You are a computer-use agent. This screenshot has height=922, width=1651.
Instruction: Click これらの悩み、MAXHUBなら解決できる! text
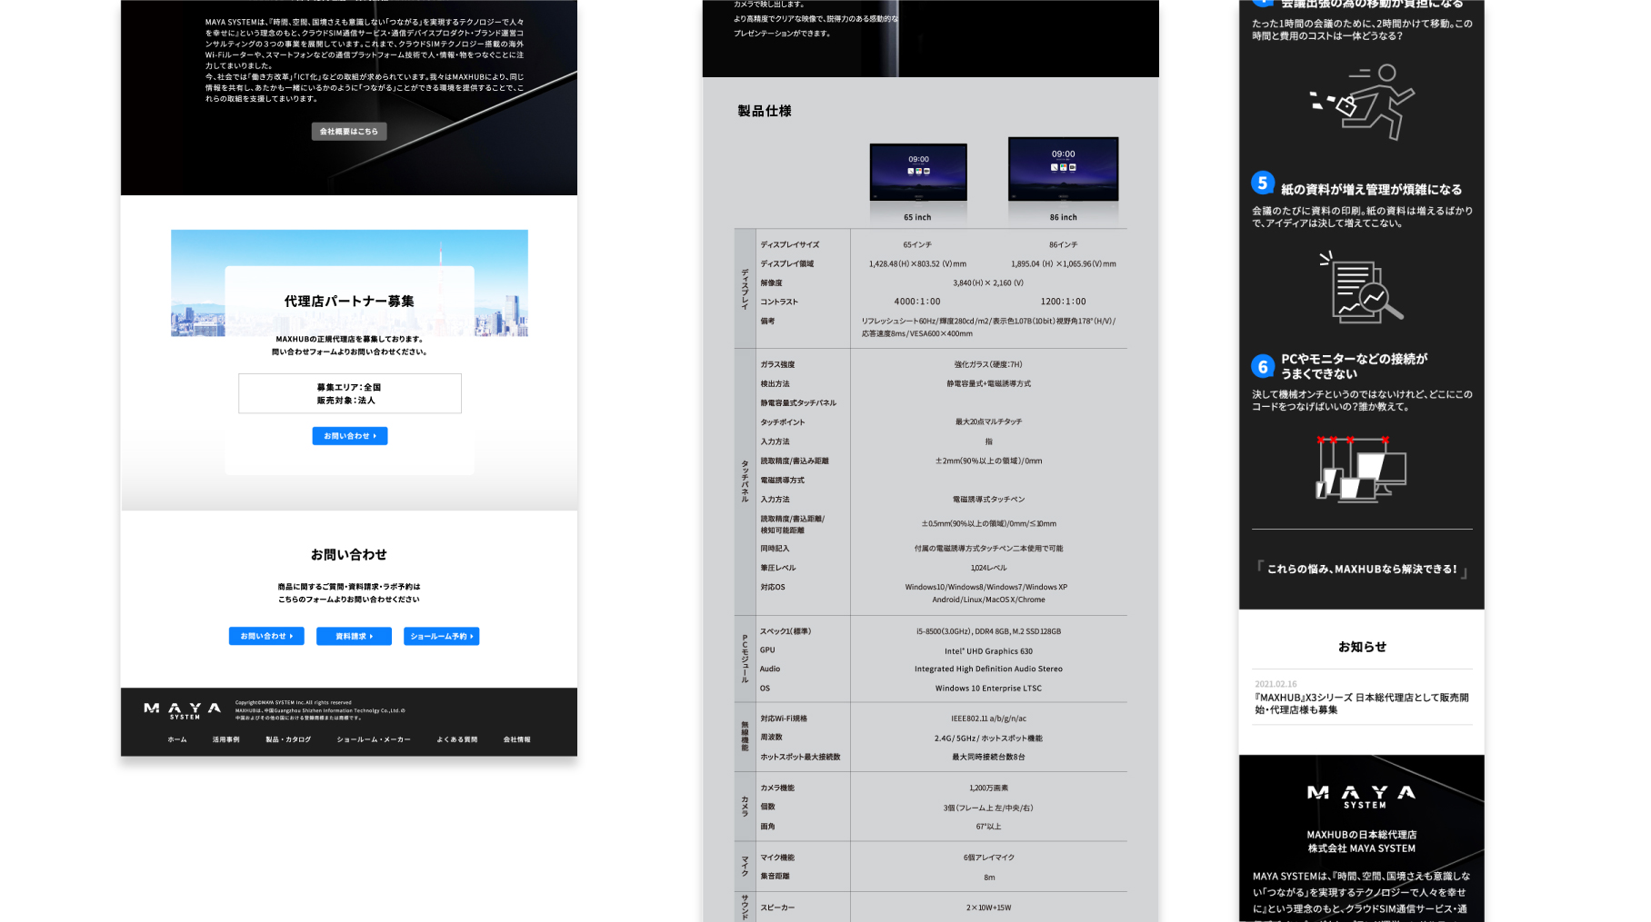coord(1362,569)
